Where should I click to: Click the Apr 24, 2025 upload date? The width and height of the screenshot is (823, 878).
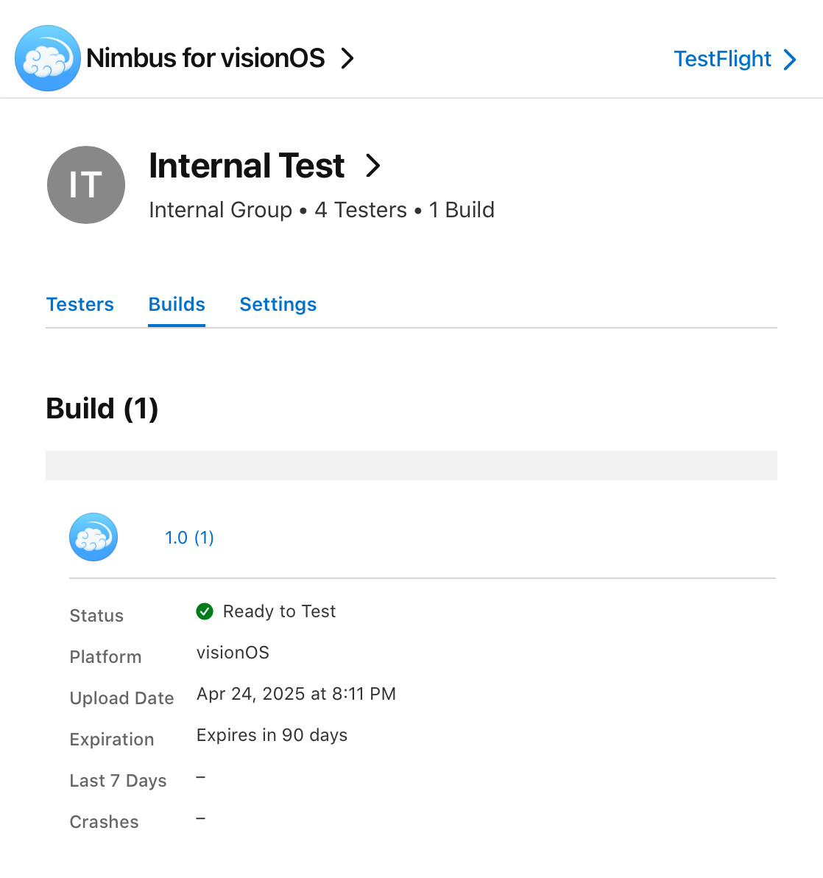tap(296, 694)
